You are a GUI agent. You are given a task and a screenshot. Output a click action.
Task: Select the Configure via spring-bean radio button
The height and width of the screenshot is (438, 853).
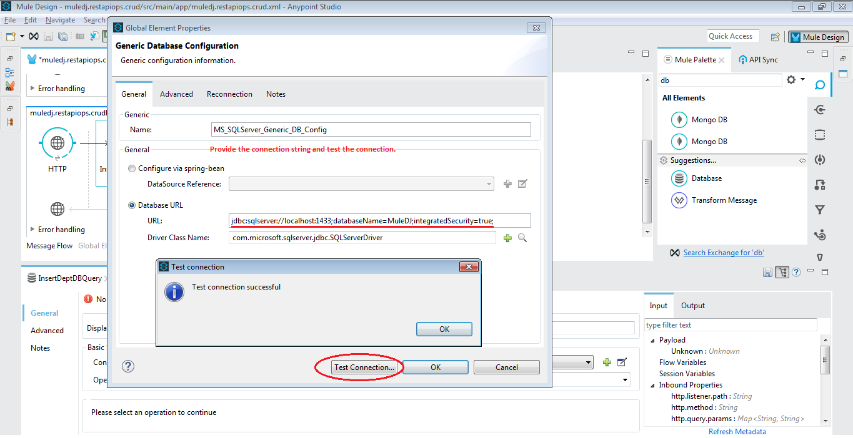coord(132,168)
